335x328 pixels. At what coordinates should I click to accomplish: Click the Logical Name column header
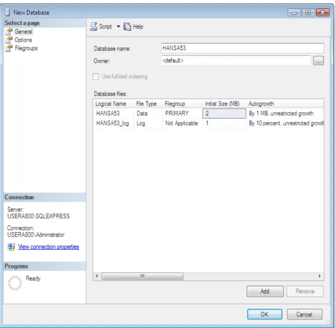113,103
